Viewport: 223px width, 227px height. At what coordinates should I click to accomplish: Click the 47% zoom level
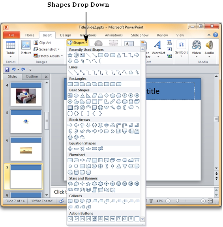(x=160, y=201)
